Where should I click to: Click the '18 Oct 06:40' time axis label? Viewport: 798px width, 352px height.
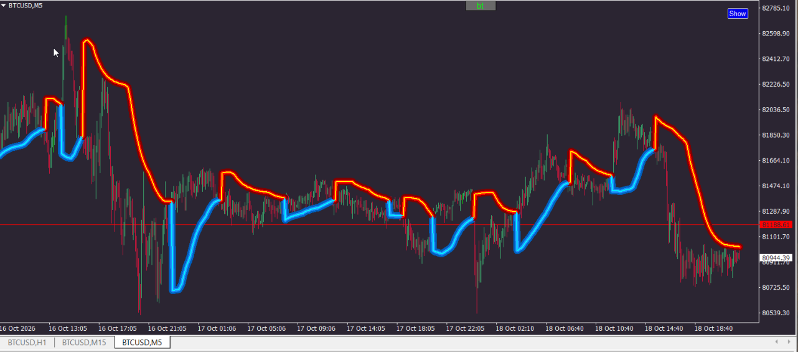click(x=565, y=328)
